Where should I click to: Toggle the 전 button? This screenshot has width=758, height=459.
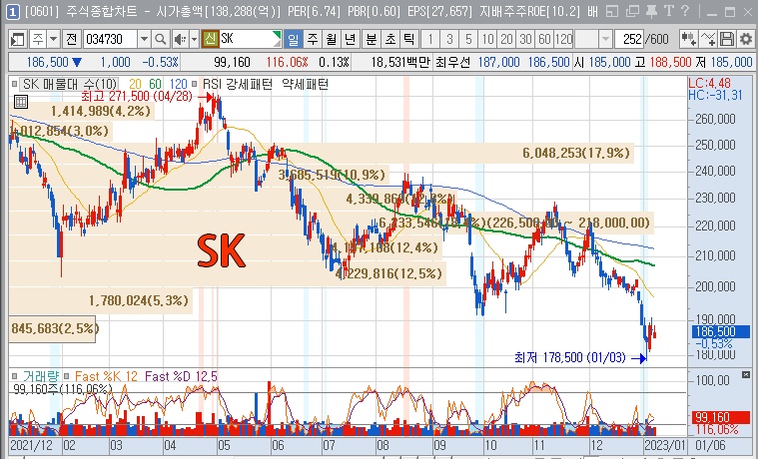(x=72, y=39)
